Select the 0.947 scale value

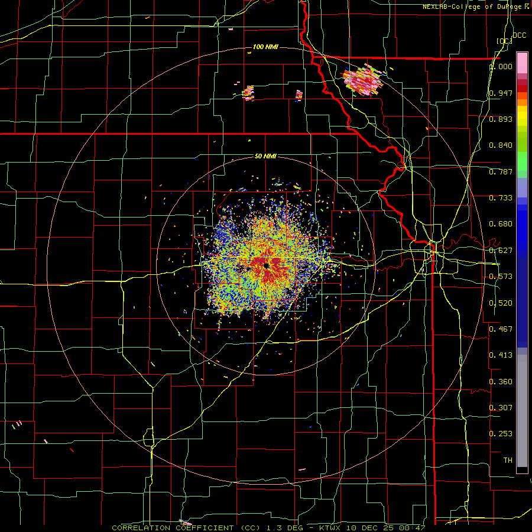pos(501,93)
